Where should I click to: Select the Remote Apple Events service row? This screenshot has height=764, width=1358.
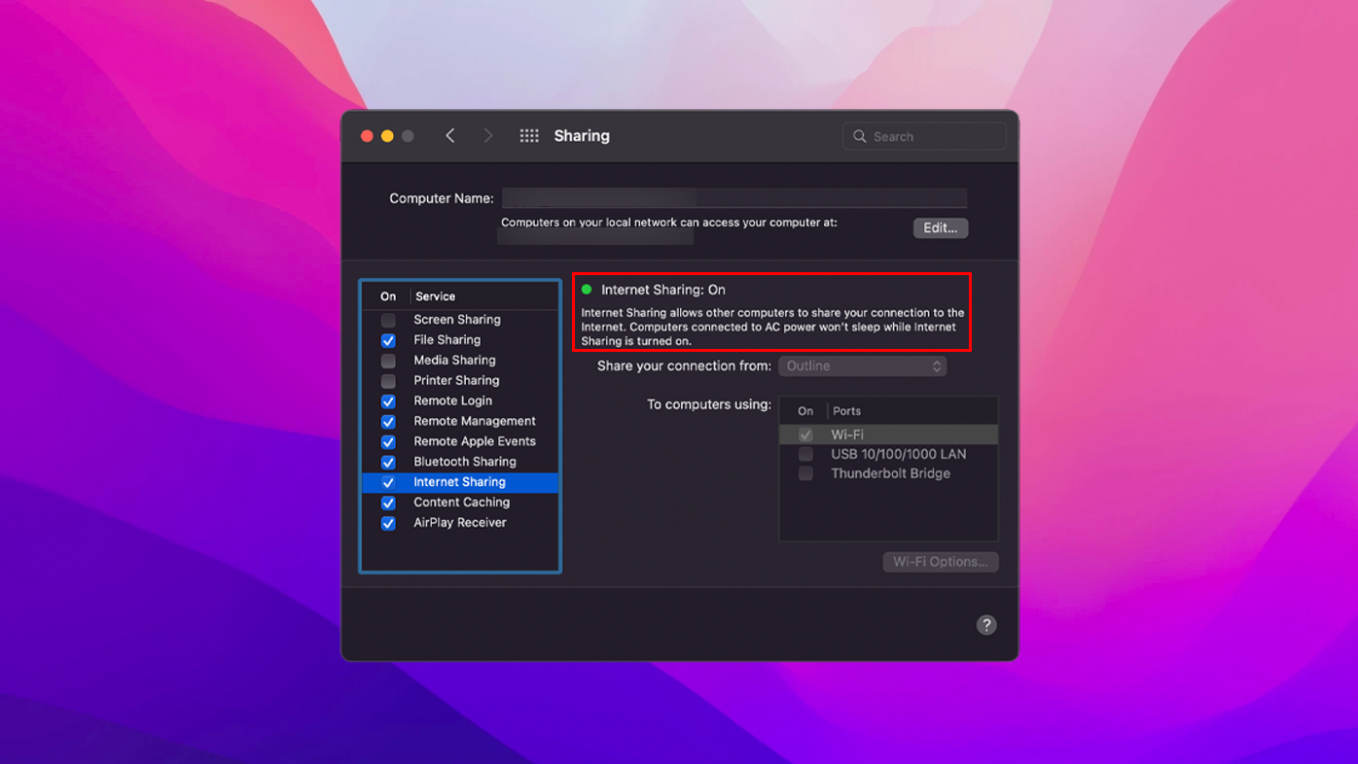pyautogui.click(x=460, y=442)
